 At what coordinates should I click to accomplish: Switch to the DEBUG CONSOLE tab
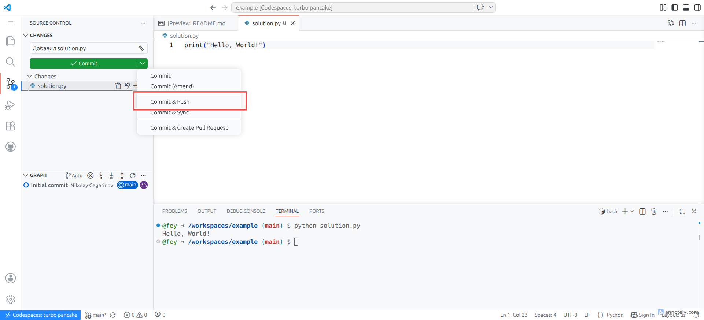[x=246, y=211]
